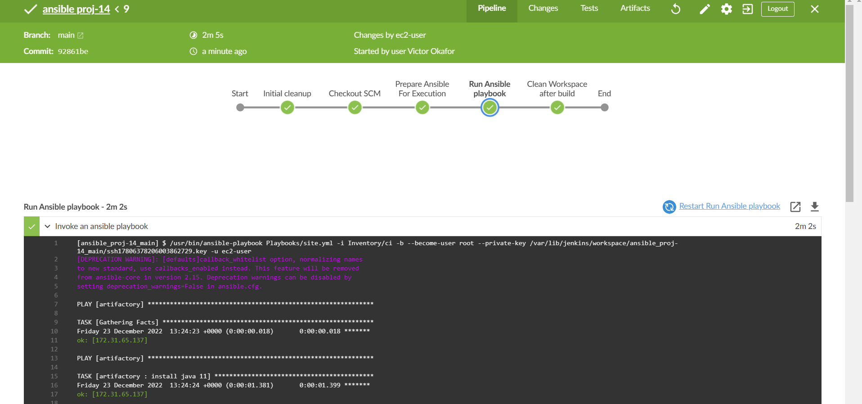The width and height of the screenshot is (862, 404).
Task: Click 'Started by user Victor Okafor' text
Action: point(404,51)
